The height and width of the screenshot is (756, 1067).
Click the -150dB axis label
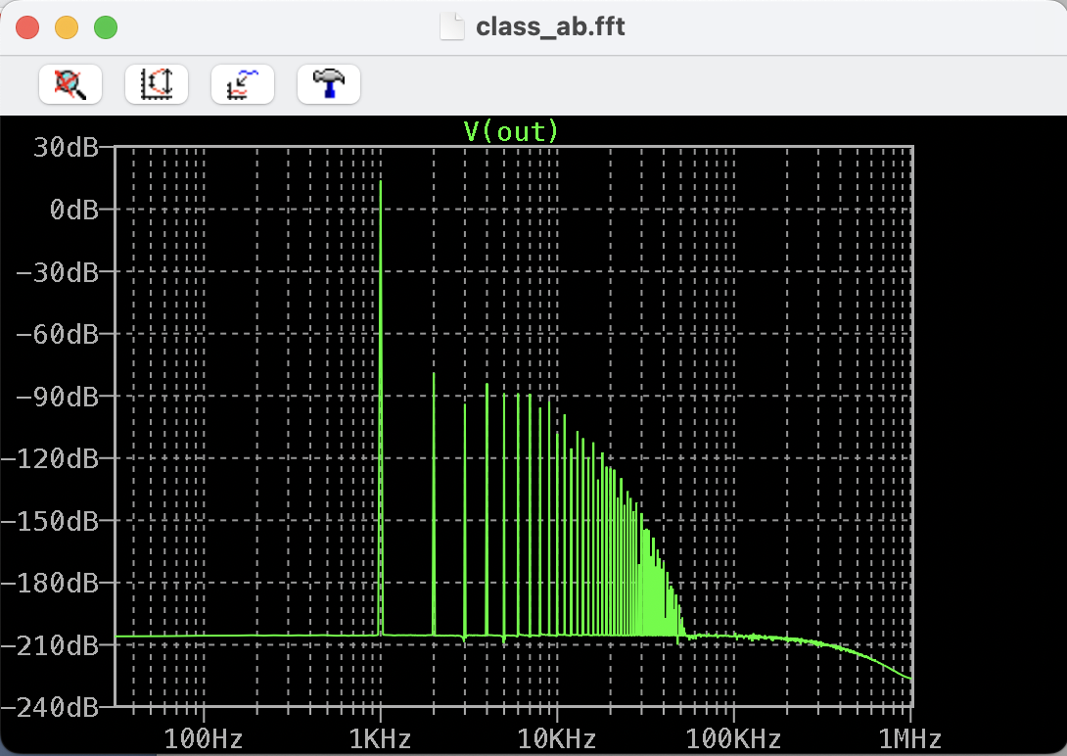pos(50,521)
